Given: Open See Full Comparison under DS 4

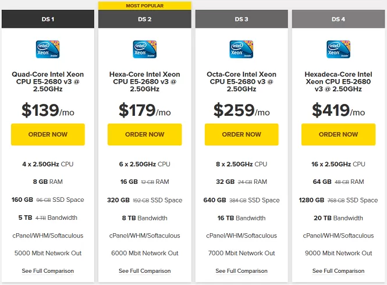Looking at the screenshot, I should tap(338, 271).
